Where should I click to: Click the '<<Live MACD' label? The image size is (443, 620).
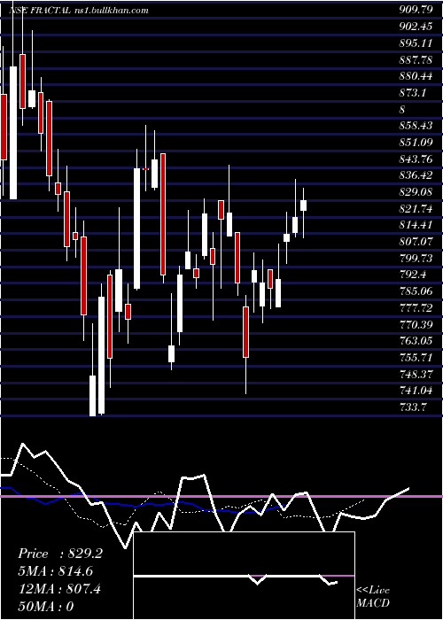373,596
